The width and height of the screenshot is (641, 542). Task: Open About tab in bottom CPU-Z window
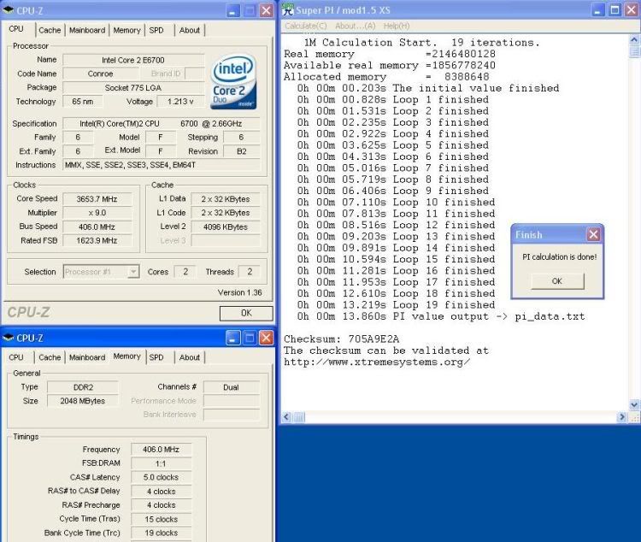tap(190, 357)
